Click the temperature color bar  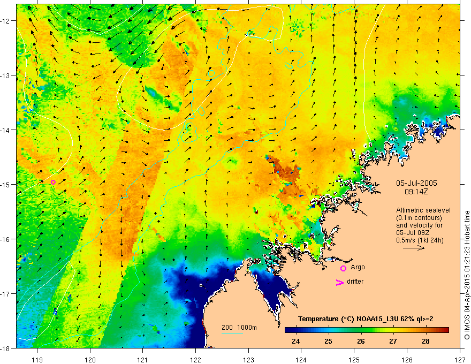coord(367,330)
